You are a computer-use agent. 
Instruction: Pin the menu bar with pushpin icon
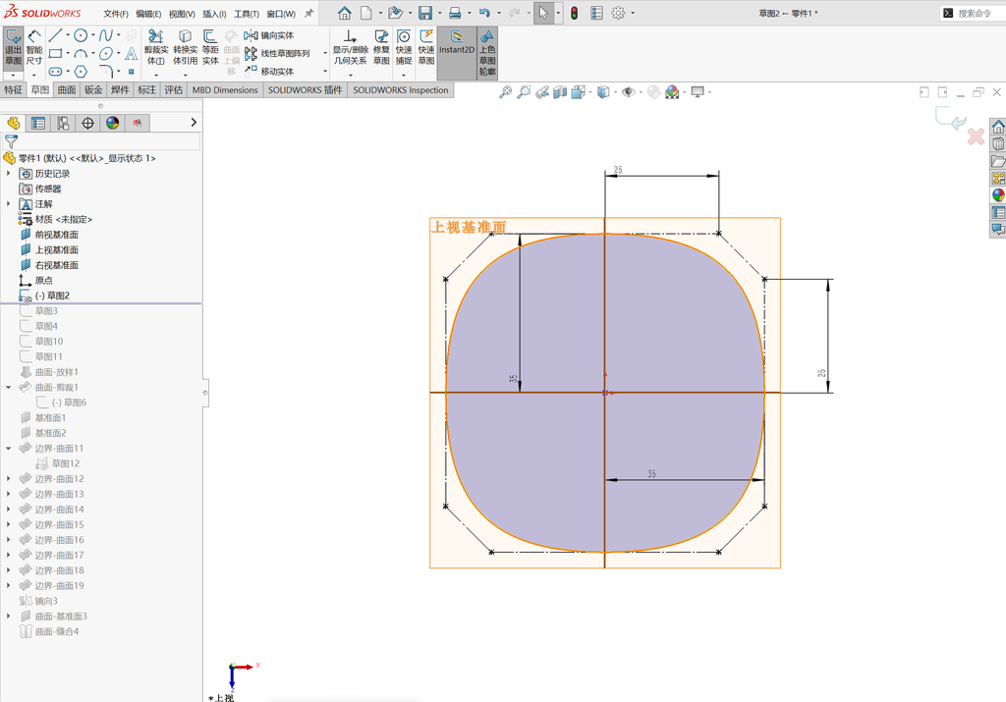[308, 13]
